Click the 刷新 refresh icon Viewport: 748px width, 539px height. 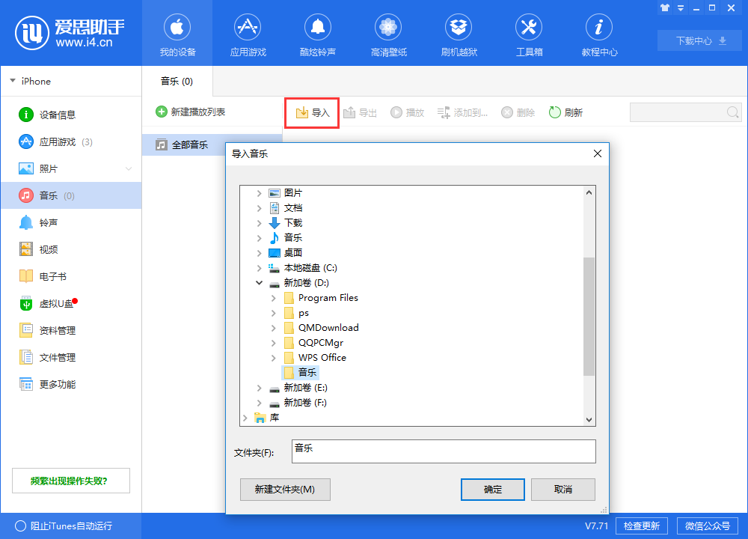555,113
